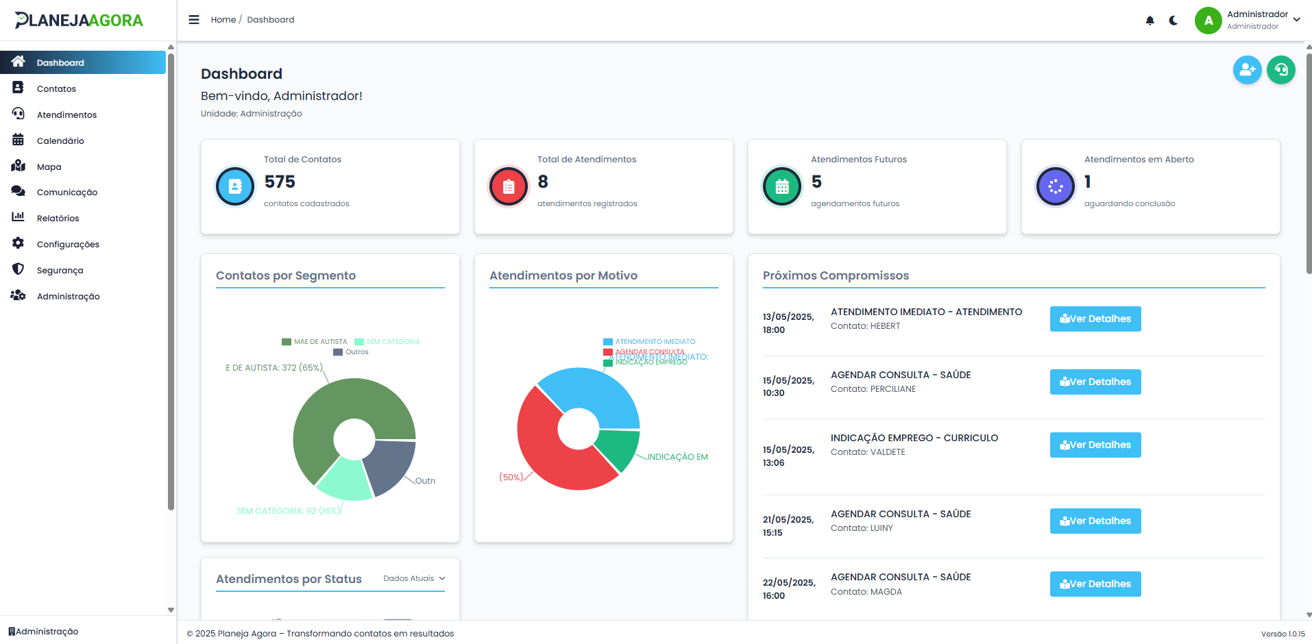Click Ver Detalhes for contact HEBERT
The height and width of the screenshot is (644, 1312).
[x=1095, y=319]
